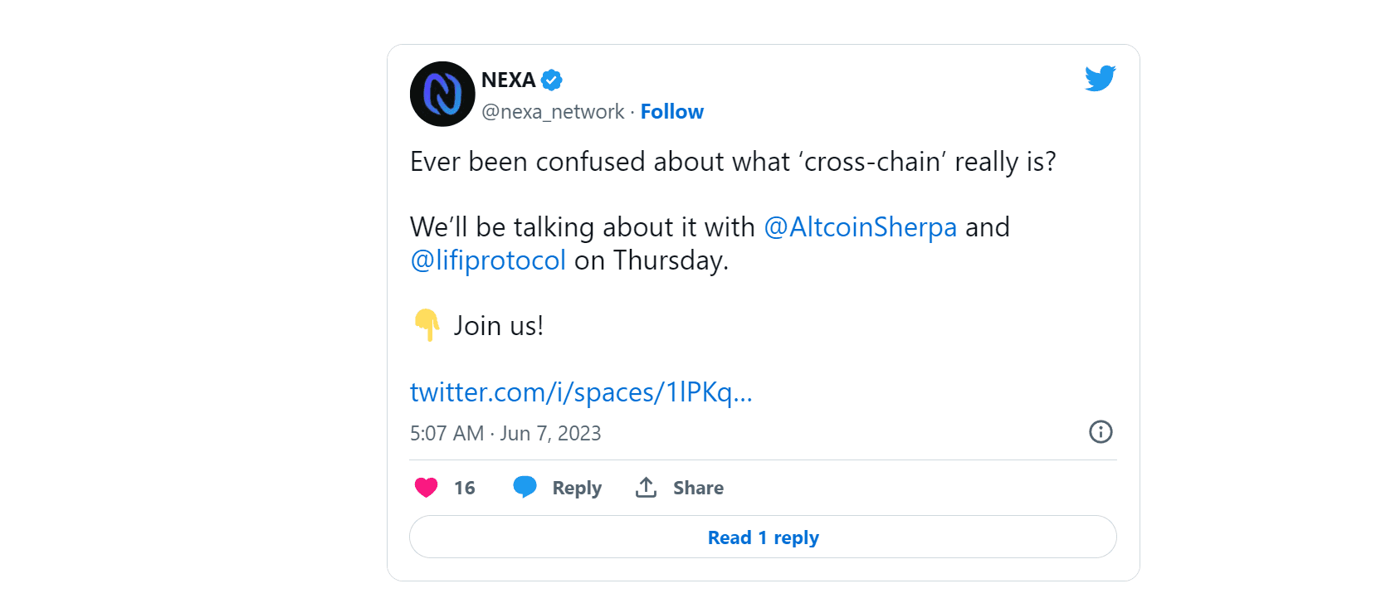The width and height of the screenshot is (1391, 603).
Task: Click the @nexa_network handle
Action: [x=552, y=111]
